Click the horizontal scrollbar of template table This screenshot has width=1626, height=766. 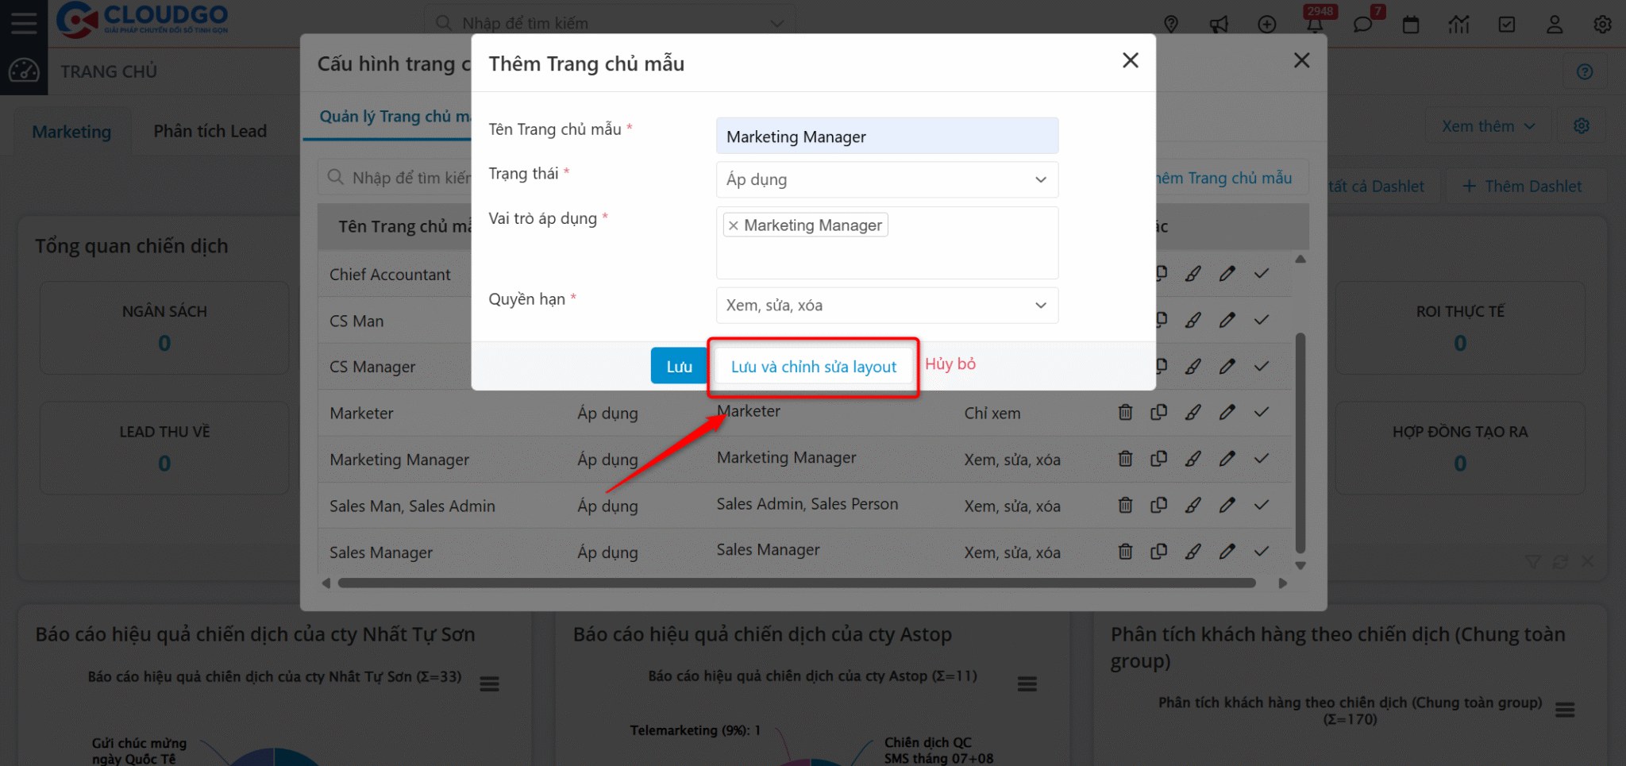(796, 583)
